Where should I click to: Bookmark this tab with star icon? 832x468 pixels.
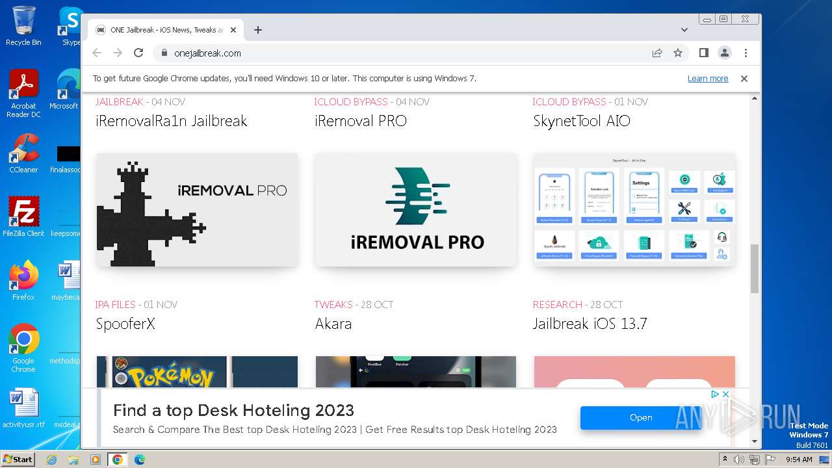(678, 53)
